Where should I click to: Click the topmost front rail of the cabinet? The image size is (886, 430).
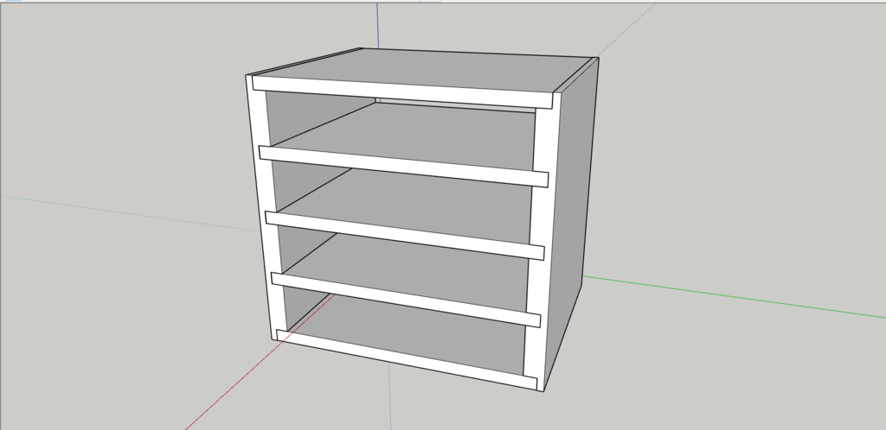(401, 92)
